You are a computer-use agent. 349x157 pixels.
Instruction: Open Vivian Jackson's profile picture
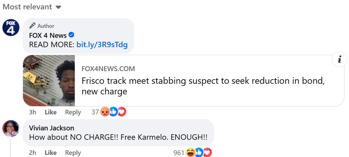(11, 128)
